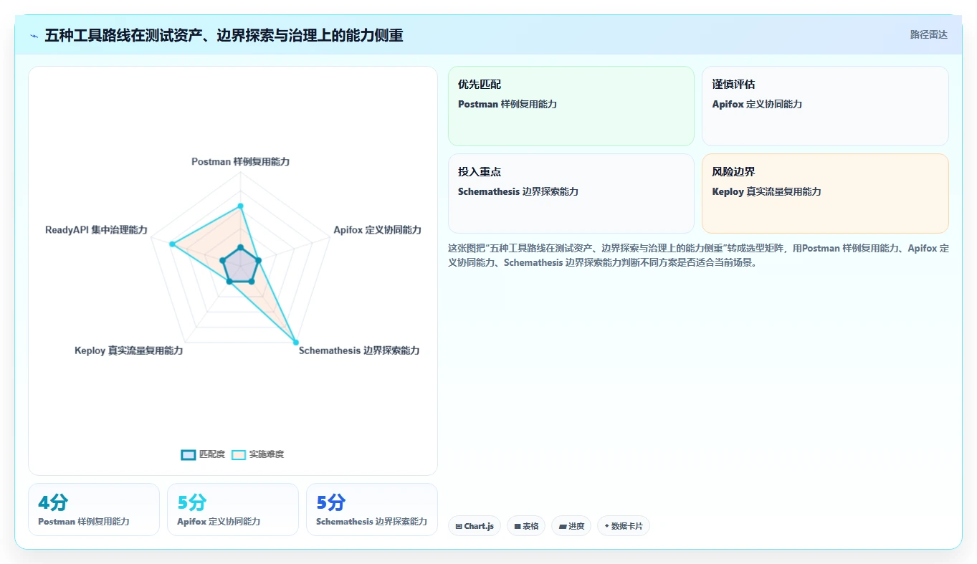Open the 风险边界 Keploy card
This screenshot has height=564, width=977.
[825, 193]
